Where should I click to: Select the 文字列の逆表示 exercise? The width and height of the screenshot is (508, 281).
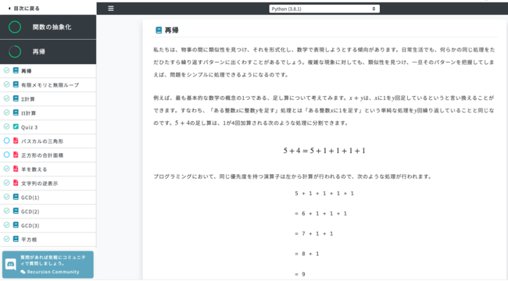[x=48, y=183]
